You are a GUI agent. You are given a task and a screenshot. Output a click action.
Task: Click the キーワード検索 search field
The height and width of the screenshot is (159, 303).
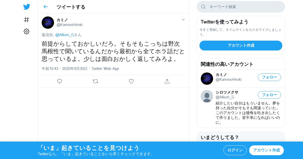(241, 7)
